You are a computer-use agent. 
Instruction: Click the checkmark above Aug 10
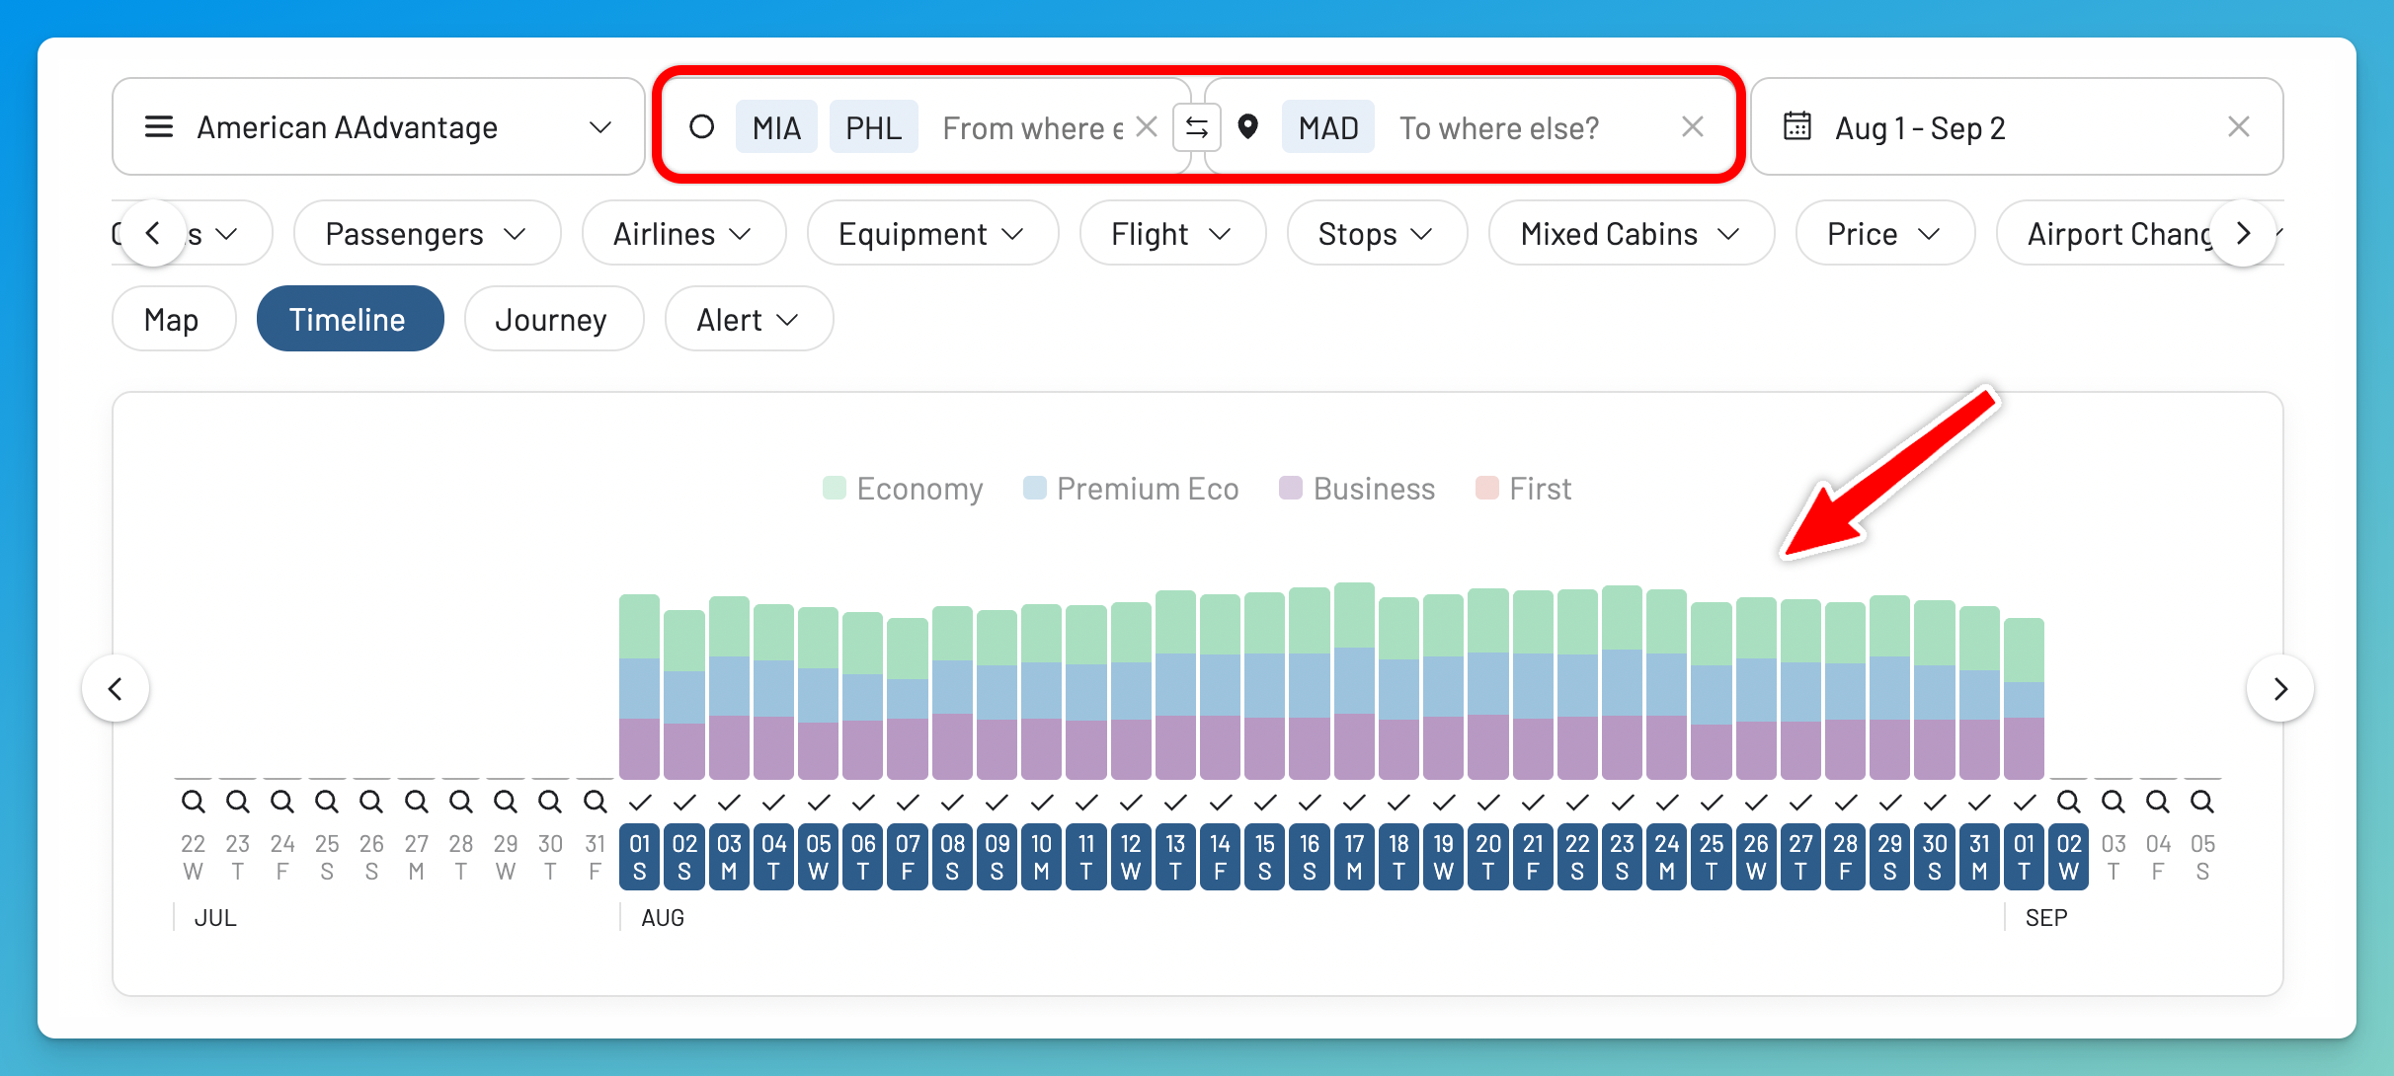tap(1042, 802)
